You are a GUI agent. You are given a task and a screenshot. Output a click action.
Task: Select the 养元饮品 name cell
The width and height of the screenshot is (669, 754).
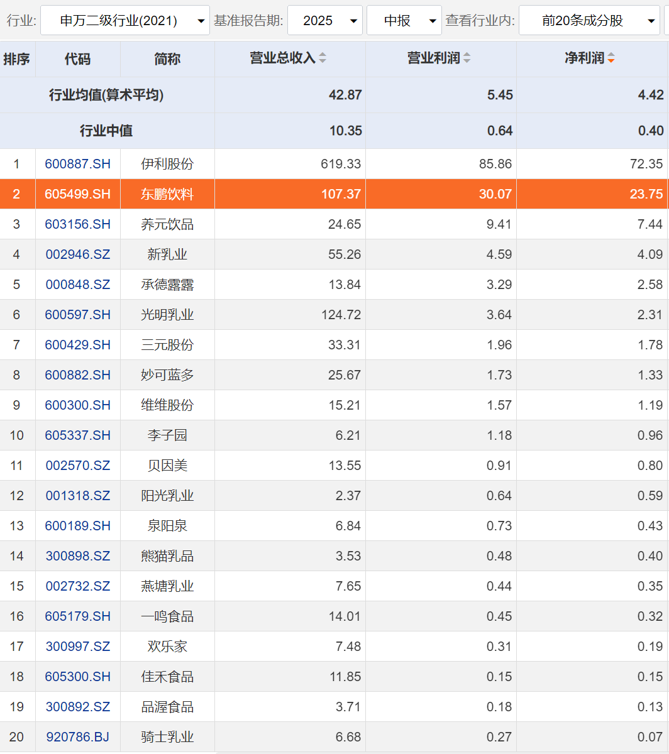pos(167,224)
